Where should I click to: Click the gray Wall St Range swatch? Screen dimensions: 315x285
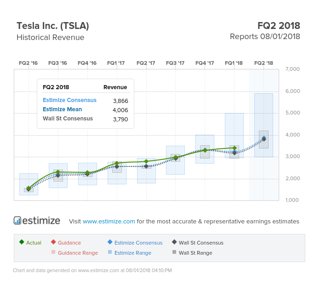174,252
